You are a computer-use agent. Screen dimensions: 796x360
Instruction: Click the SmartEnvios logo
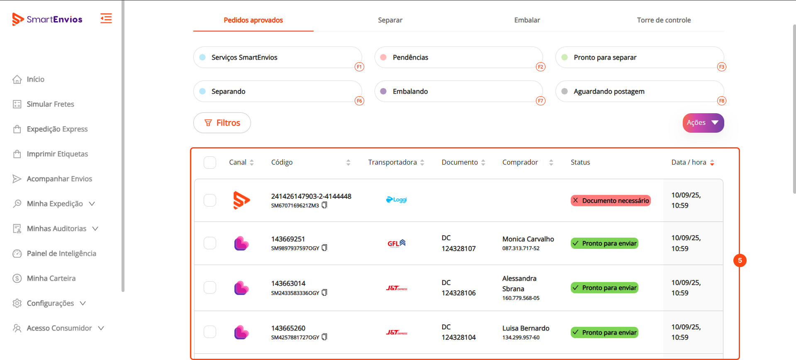47,19
